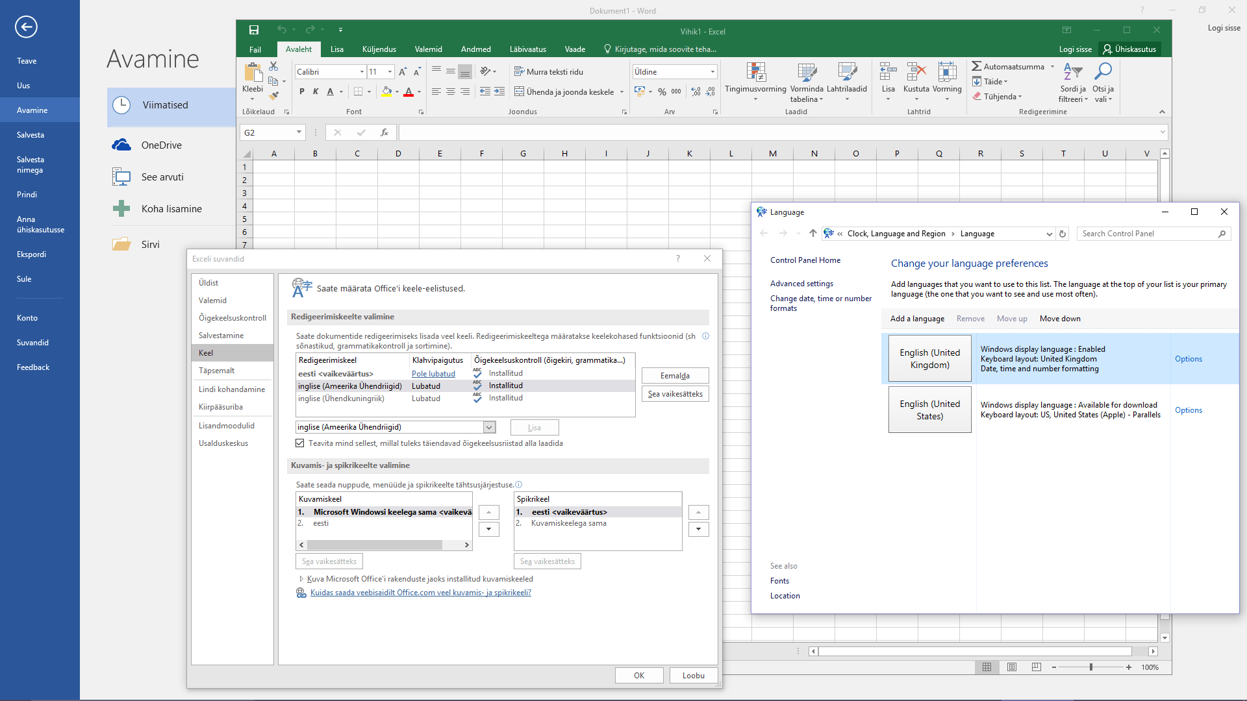This screenshot has height=701, width=1247.
Task: Click the zoom slider handle in Excel
Action: tap(1091, 667)
